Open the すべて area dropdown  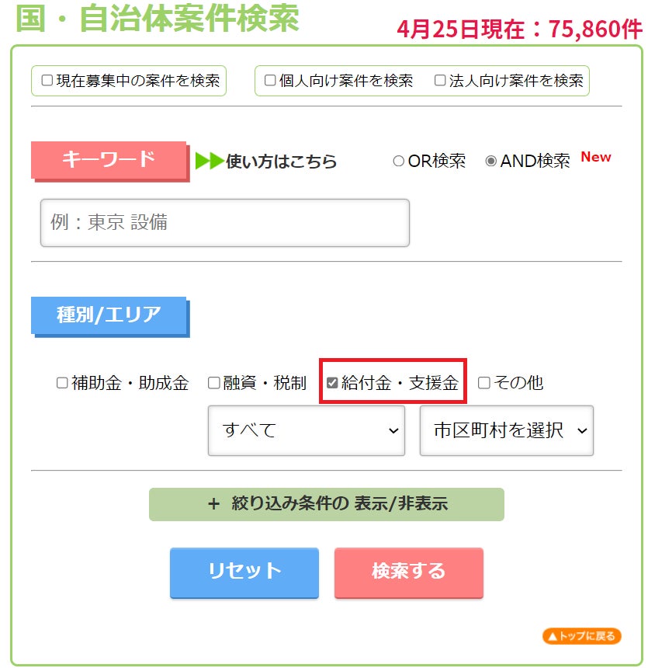[306, 430]
